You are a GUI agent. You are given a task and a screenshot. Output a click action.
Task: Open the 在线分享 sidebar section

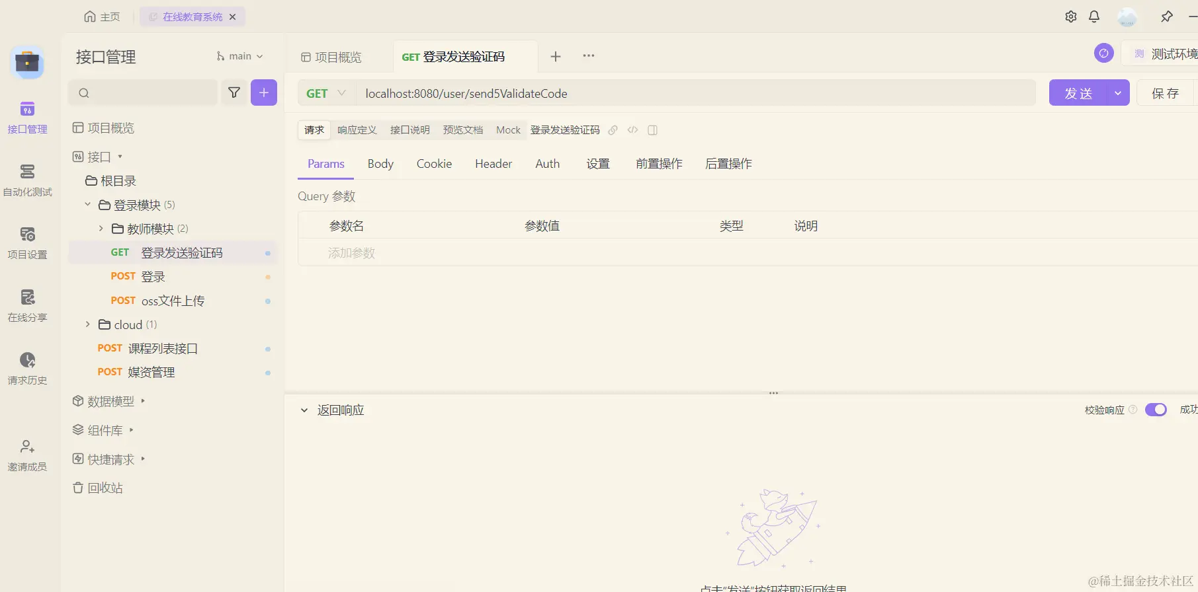(x=27, y=307)
